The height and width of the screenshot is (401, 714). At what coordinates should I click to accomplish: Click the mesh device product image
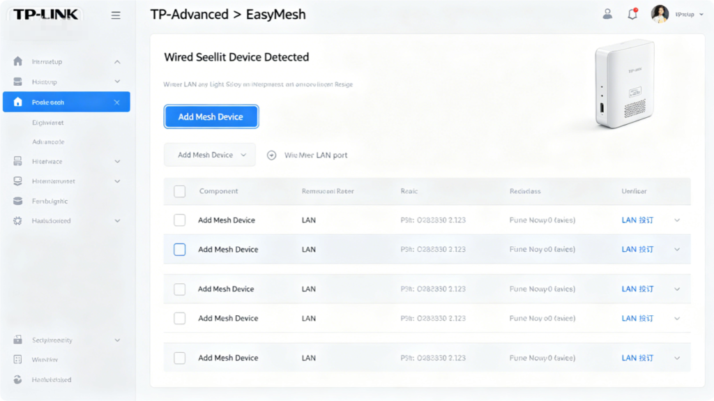tap(624, 85)
